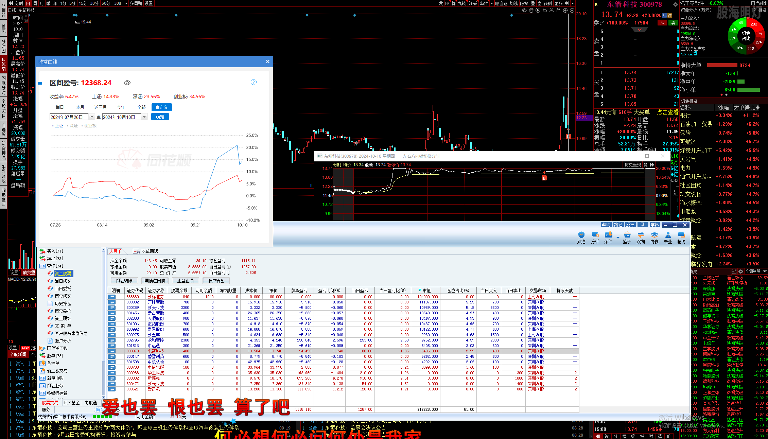Click the play replay icon in chart toolbar
The image size is (768, 439).
(538, 10)
